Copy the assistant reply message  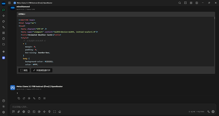pos(19,98)
